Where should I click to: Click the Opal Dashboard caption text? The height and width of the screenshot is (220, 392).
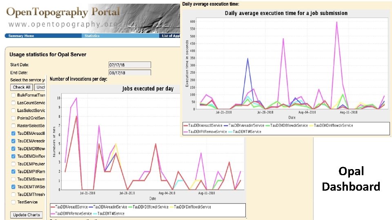(351, 179)
